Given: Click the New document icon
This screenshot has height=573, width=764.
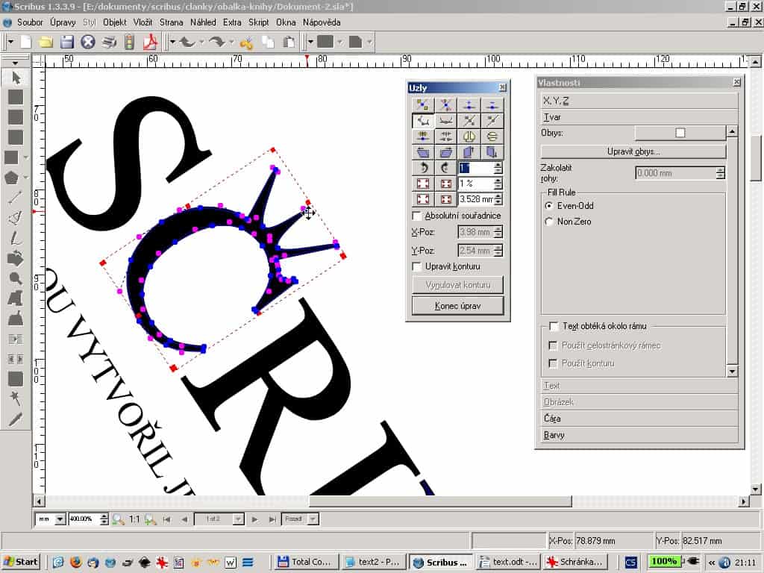Looking at the screenshot, I should (x=26, y=43).
